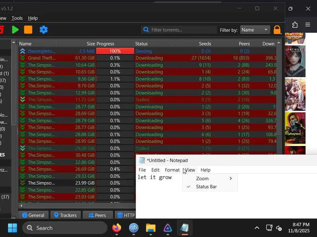Image resolution: width=317 pixels, height=237 pixels.
Task: Open Notepad Edit menu
Action: pos(155,170)
